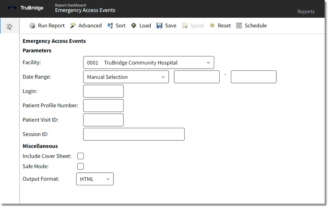Open the Reports link in header

click(306, 12)
